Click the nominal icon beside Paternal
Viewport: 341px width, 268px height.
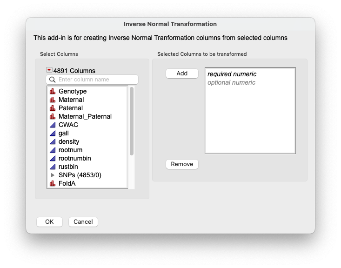[x=53, y=108]
